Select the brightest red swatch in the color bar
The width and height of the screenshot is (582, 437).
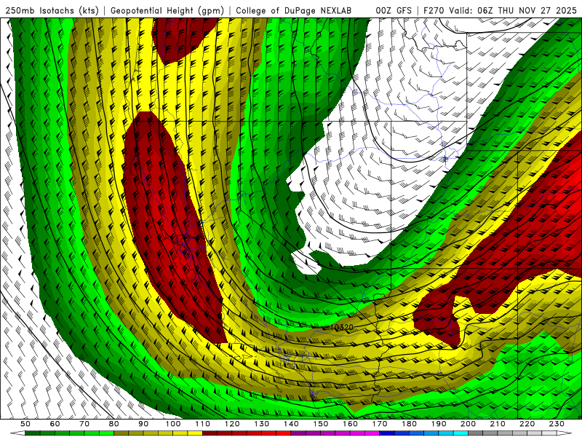pos(284,433)
